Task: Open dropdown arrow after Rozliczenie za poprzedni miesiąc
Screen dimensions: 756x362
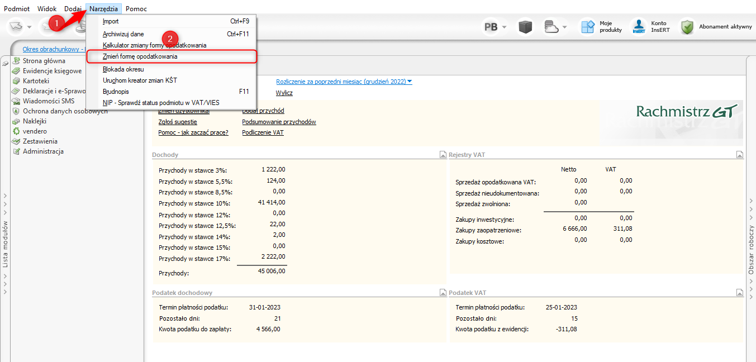Action: point(410,82)
